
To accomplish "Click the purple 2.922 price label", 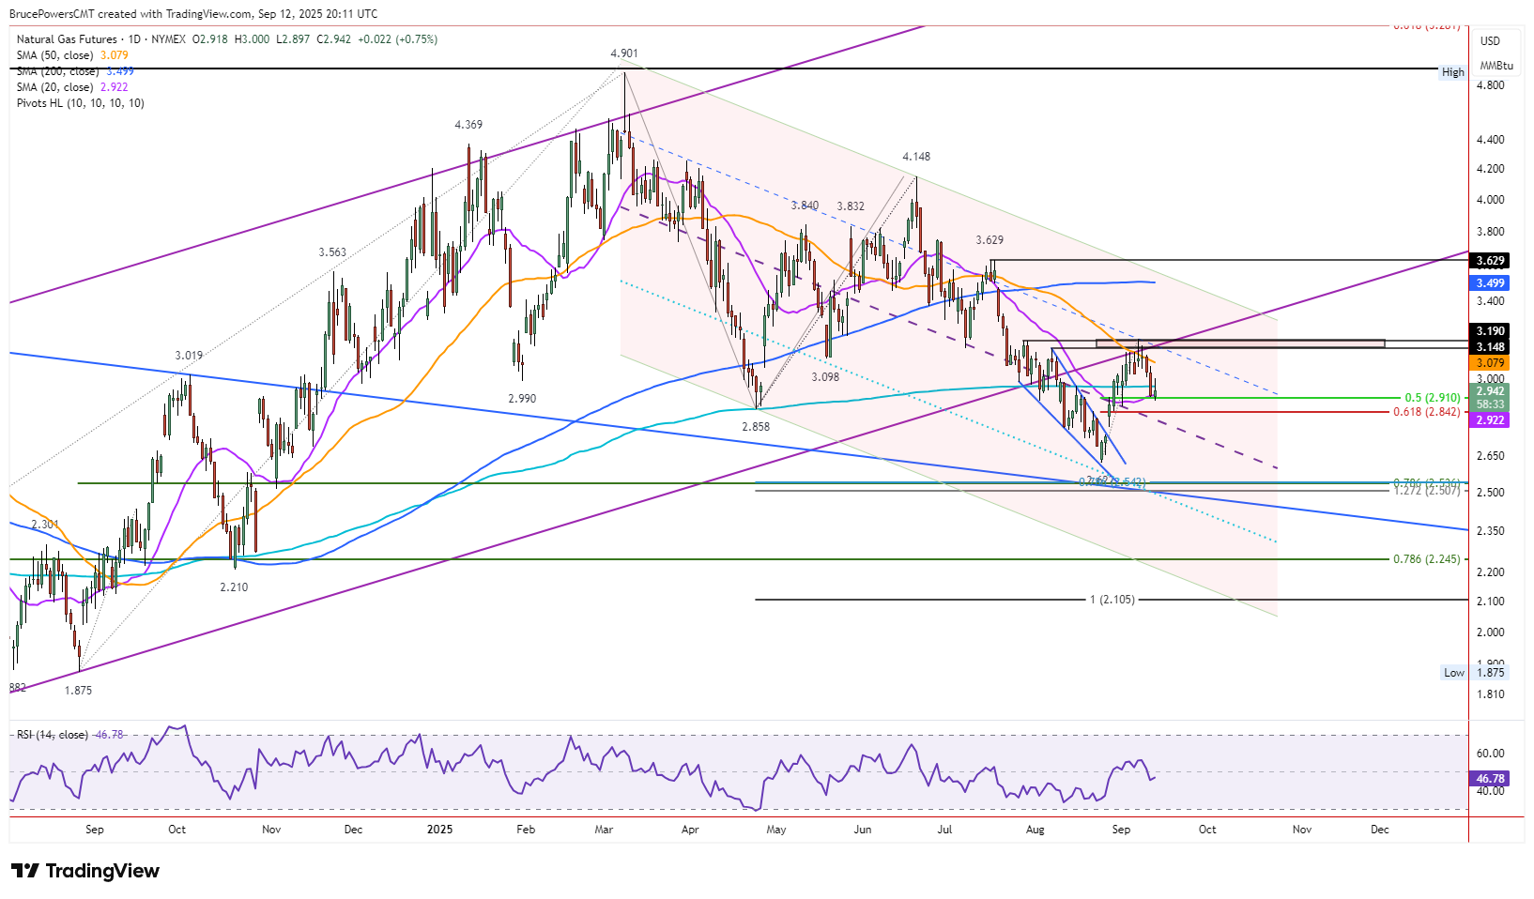I will pos(1490,420).
